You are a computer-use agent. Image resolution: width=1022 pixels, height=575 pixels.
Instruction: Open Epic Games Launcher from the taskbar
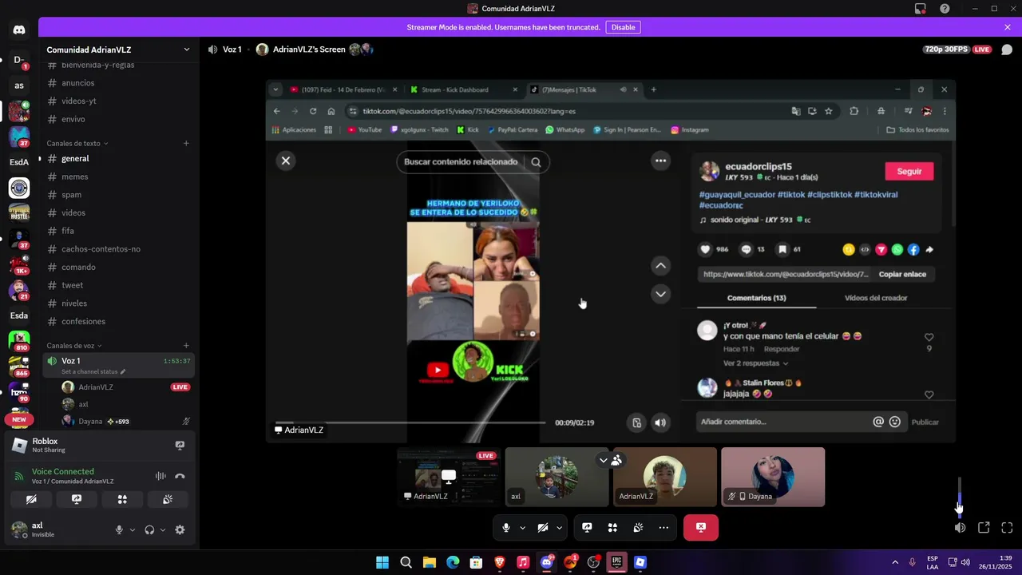[x=616, y=562]
